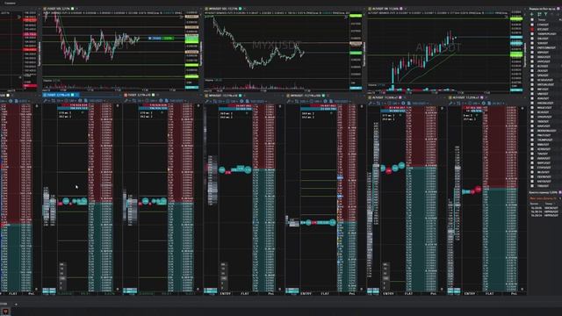Click document icon in rightmost order book panel
This screenshot has width=562, height=316.
tap(489, 104)
